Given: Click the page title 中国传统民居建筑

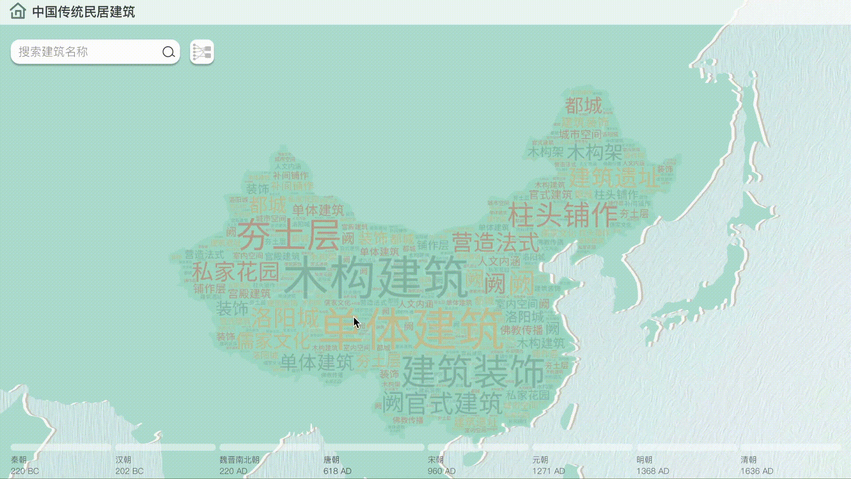Looking at the screenshot, I should (x=83, y=12).
